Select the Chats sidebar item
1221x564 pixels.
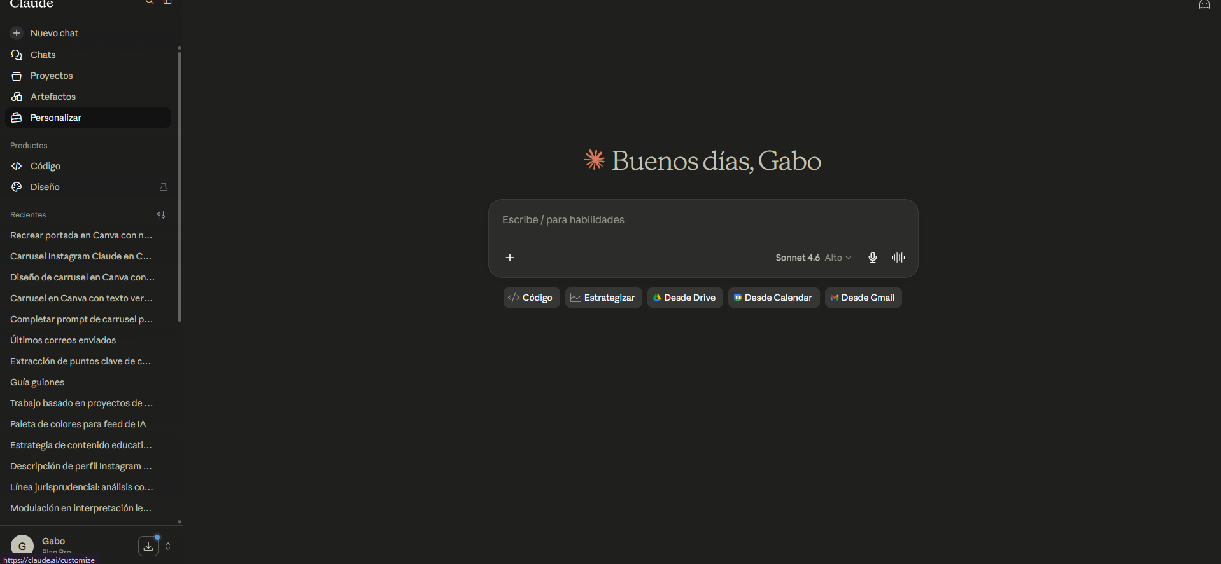click(88, 55)
